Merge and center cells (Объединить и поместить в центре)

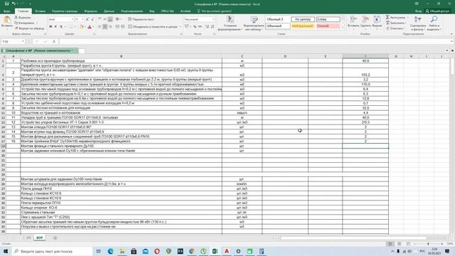pyautogui.click(x=153, y=27)
